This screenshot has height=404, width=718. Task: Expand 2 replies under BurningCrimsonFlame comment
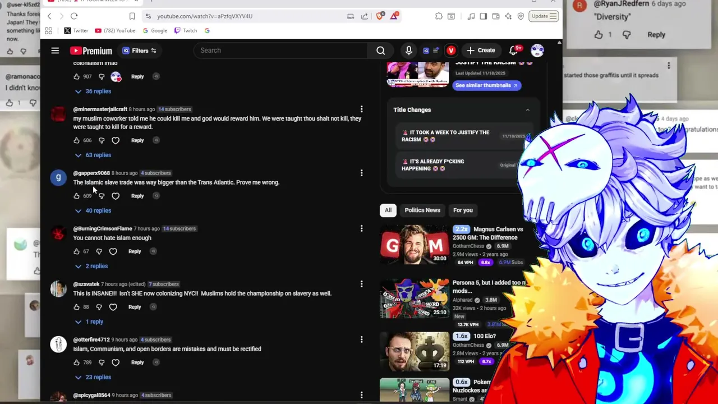click(91, 266)
